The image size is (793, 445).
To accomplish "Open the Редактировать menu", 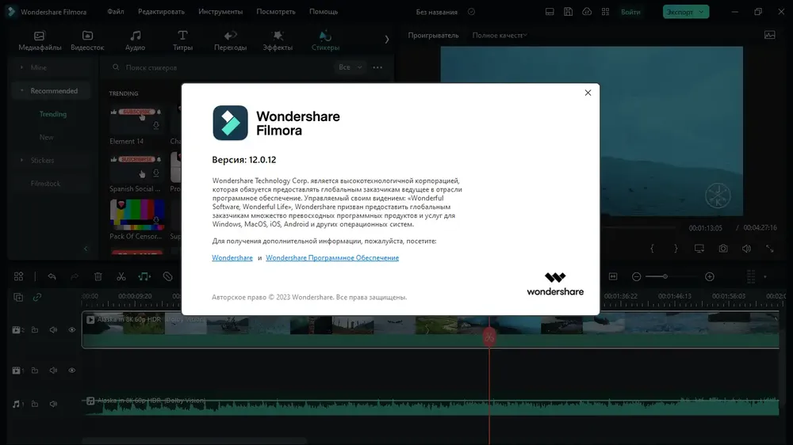I will tap(161, 12).
